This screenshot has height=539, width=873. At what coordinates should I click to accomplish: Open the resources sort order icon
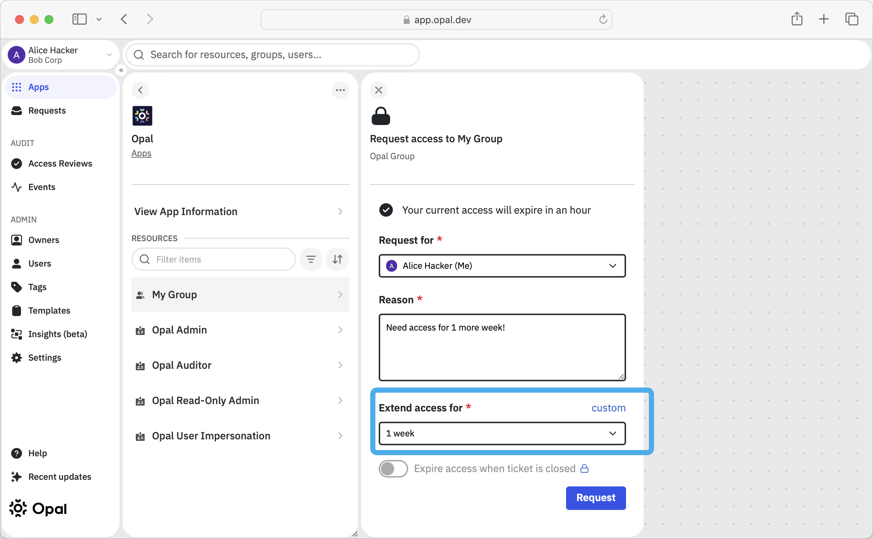coord(337,259)
